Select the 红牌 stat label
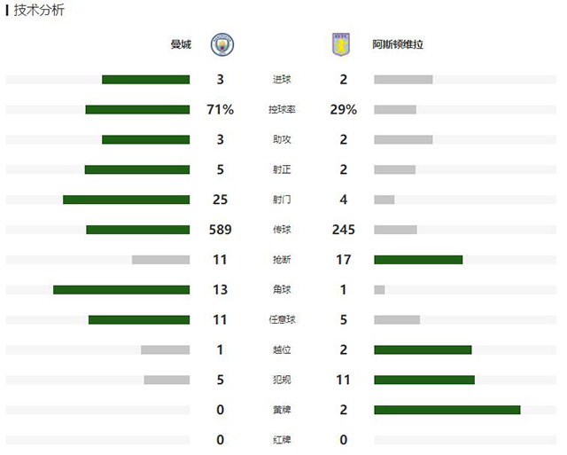Viewport: 567px width, 455px height. coord(282,440)
